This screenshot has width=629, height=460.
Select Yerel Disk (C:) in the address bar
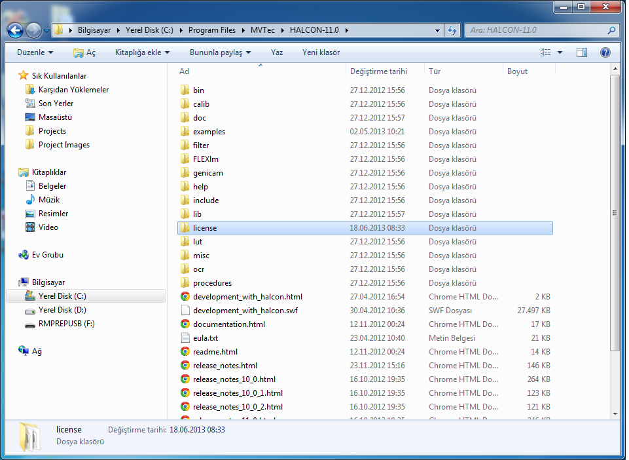[x=149, y=30]
